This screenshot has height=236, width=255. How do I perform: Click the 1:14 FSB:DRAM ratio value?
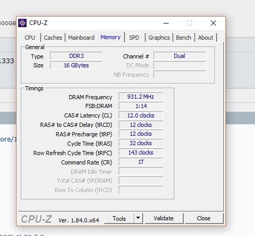click(x=141, y=106)
